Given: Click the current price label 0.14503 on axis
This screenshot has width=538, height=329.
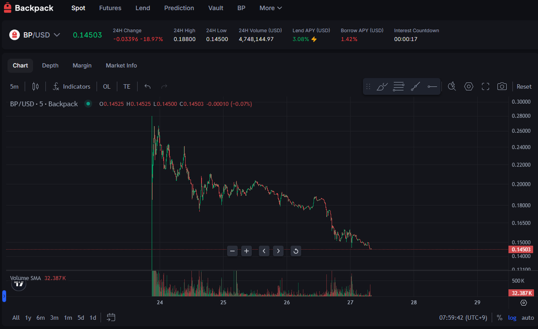Looking at the screenshot, I should point(521,249).
